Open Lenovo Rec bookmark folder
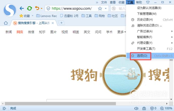Viewport: 174px width, 111px height. pyautogui.click(x=47, y=16)
